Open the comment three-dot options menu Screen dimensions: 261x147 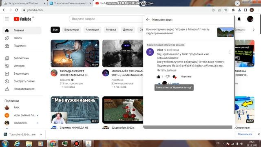click(230, 52)
